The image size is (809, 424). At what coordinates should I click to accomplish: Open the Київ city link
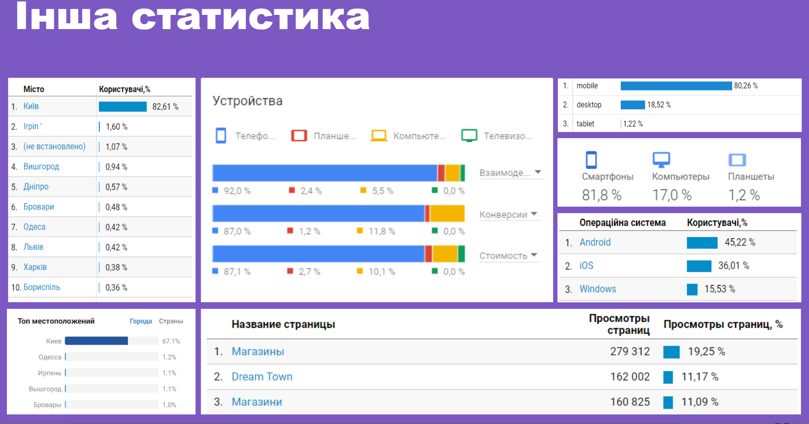(x=31, y=106)
